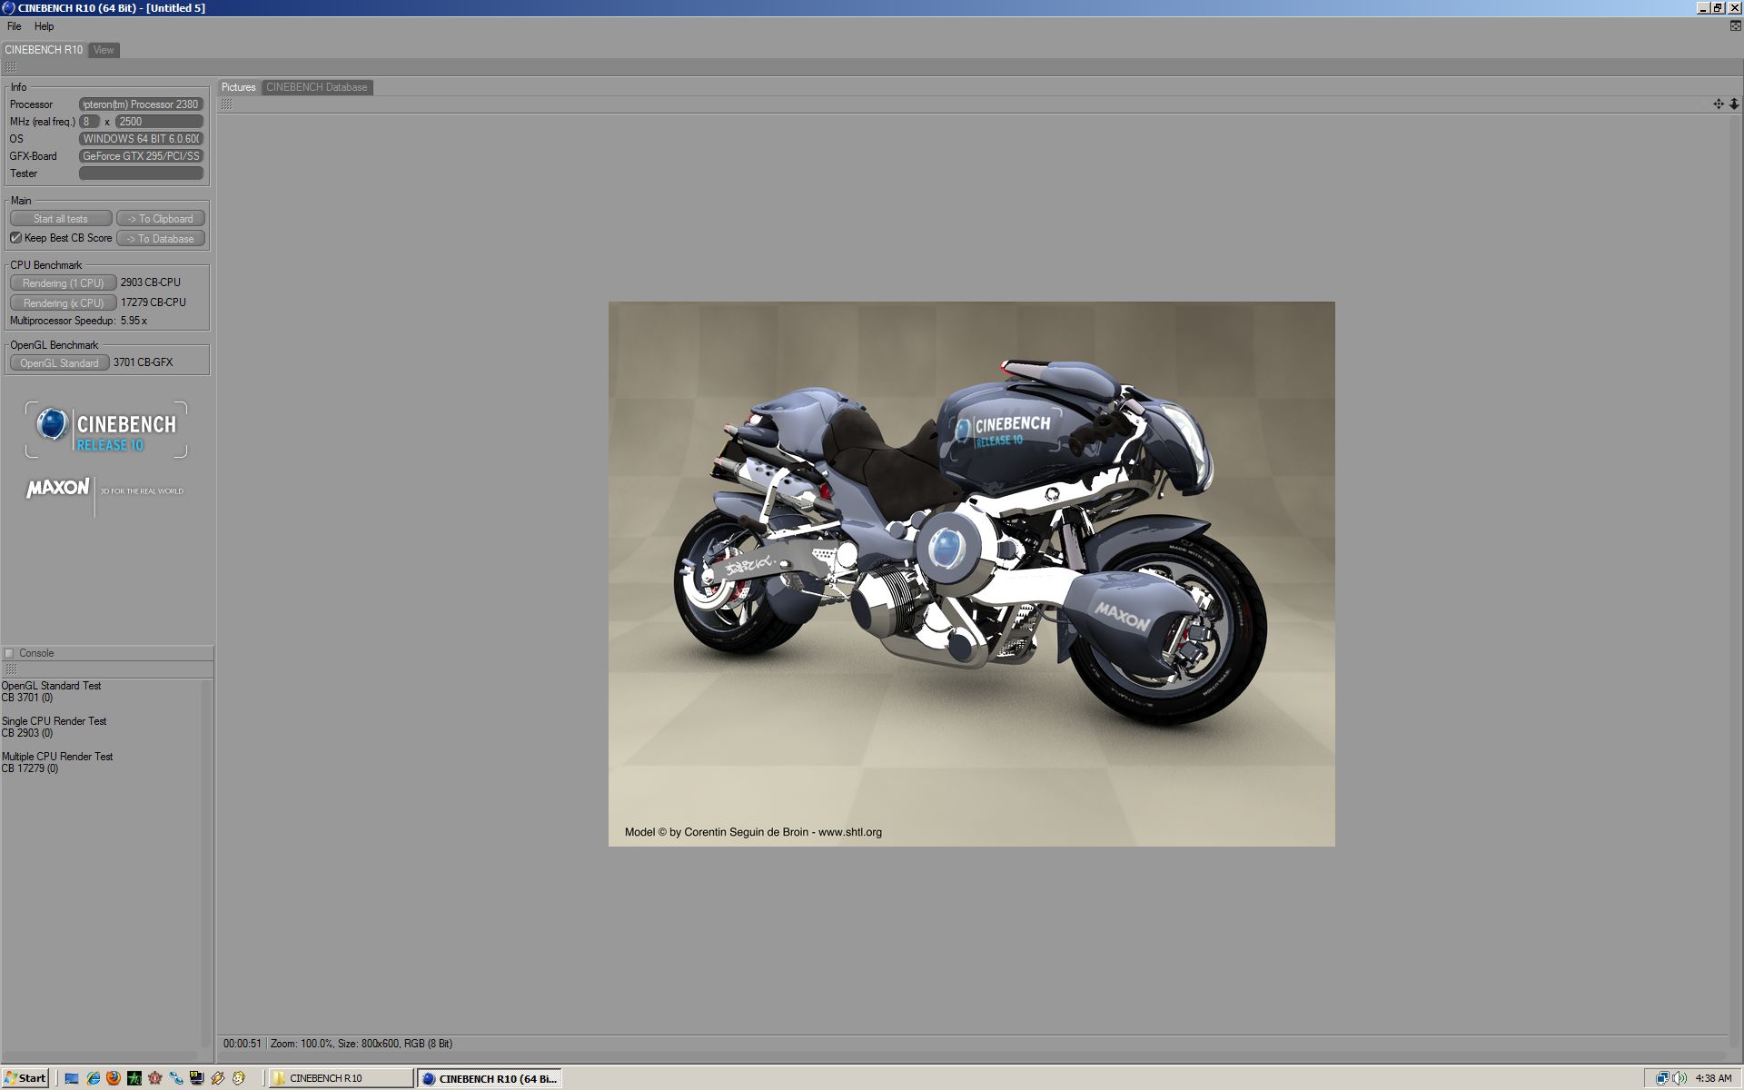This screenshot has width=1744, height=1090.
Task: Open the File menu
Action: pyautogui.click(x=15, y=26)
